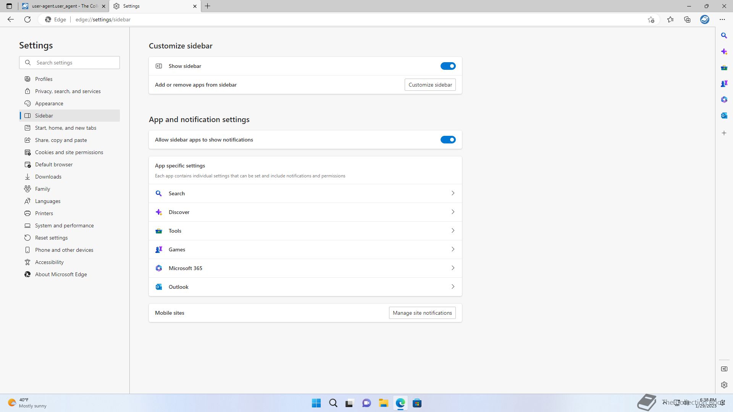Switch to user-agent tab
The height and width of the screenshot is (412, 733).
click(x=63, y=6)
